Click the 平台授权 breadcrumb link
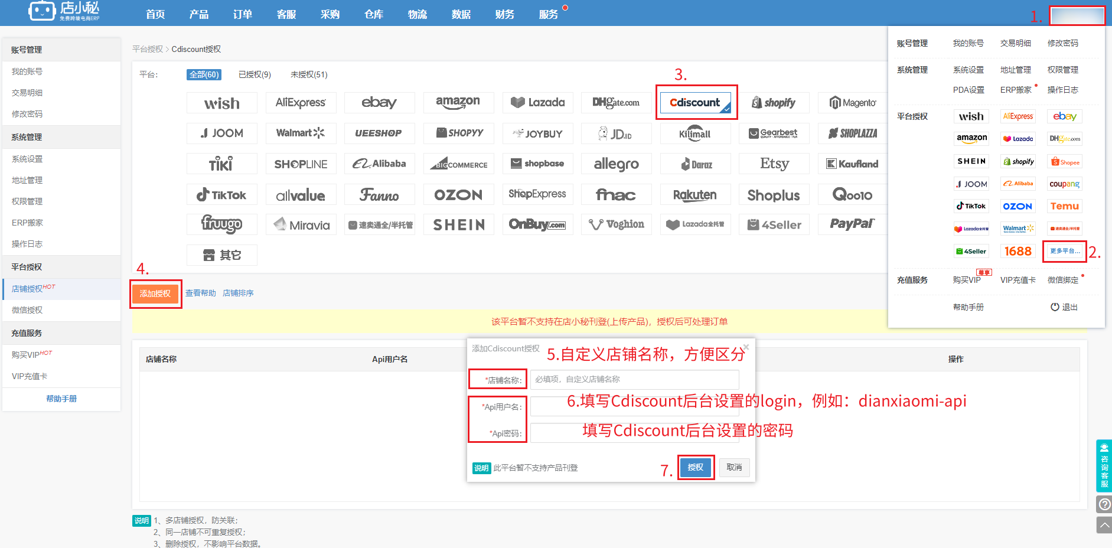This screenshot has height=548, width=1112. (x=148, y=49)
